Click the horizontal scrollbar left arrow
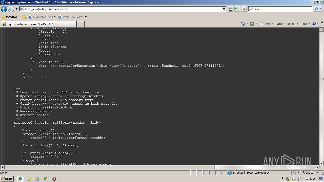The image size is (324, 182). [2, 167]
